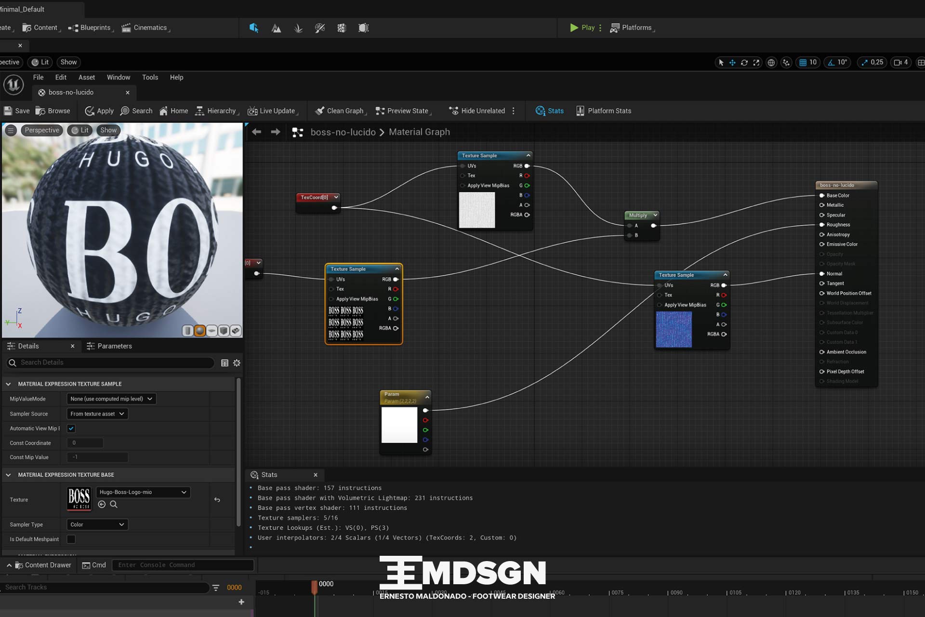The width and height of the screenshot is (925, 617).
Task: Open the Platforms menu button
Action: tap(631, 28)
